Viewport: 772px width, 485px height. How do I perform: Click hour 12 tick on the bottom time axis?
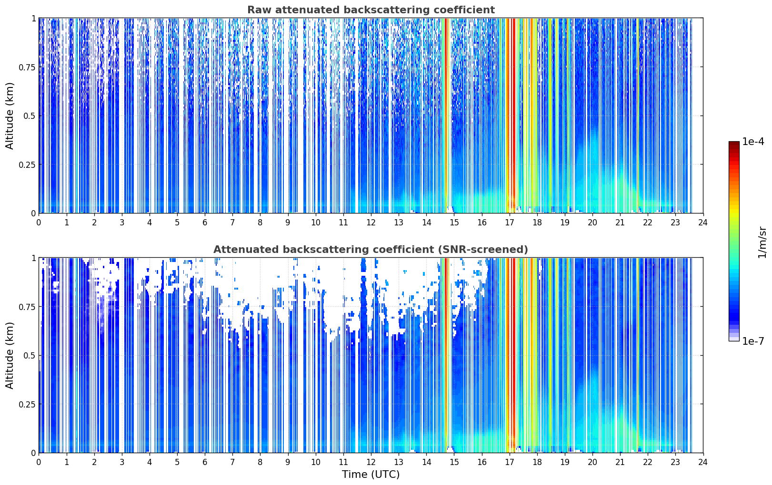(371, 462)
